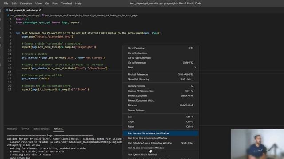The height and width of the screenshot is (159, 284).
Task: Click the function symbol icon in the breadcrumb
Action: tap(43, 15)
